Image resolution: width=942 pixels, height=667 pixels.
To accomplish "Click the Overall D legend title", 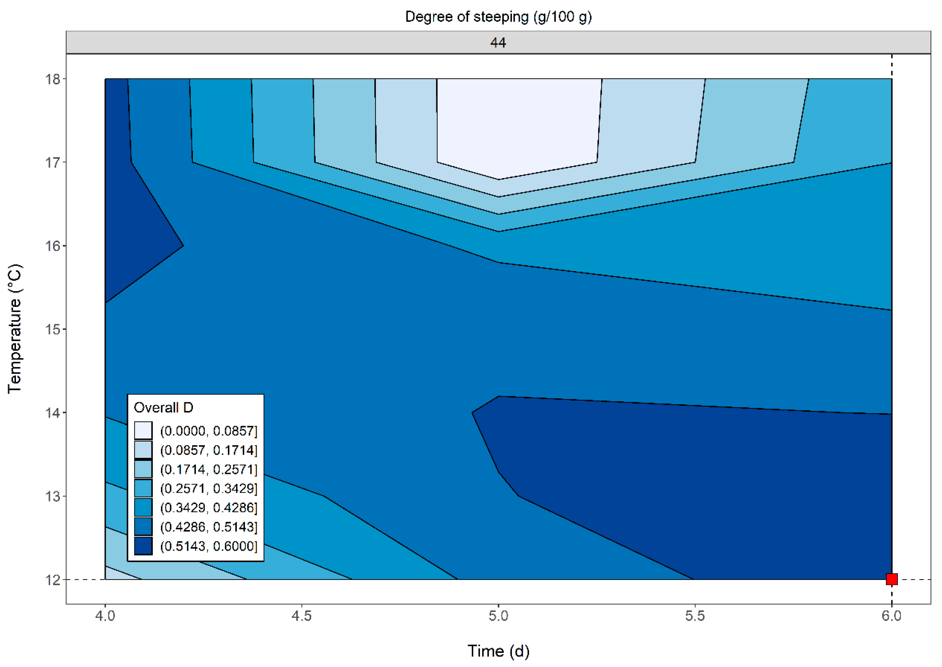I will pyautogui.click(x=163, y=407).
